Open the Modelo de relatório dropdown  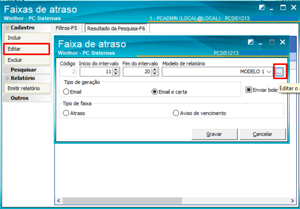coord(268,72)
